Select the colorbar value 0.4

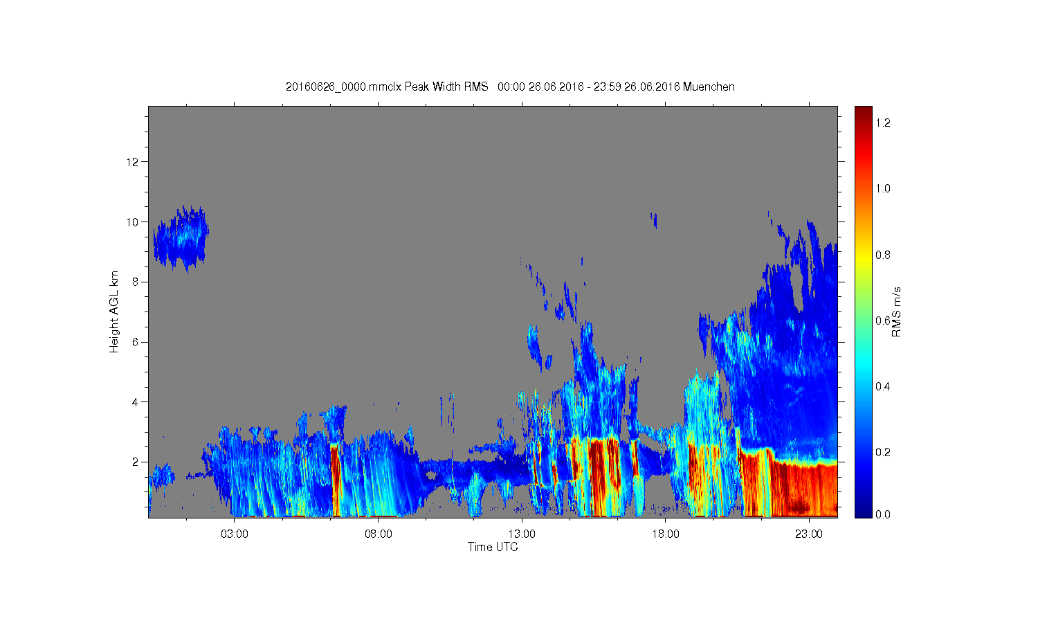[x=882, y=386]
